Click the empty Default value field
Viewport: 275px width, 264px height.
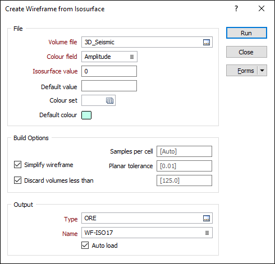click(109, 86)
